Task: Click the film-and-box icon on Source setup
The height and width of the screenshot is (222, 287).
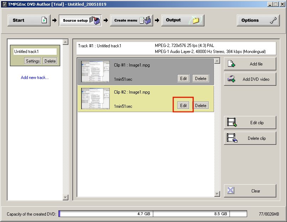Action: [x=95, y=20]
